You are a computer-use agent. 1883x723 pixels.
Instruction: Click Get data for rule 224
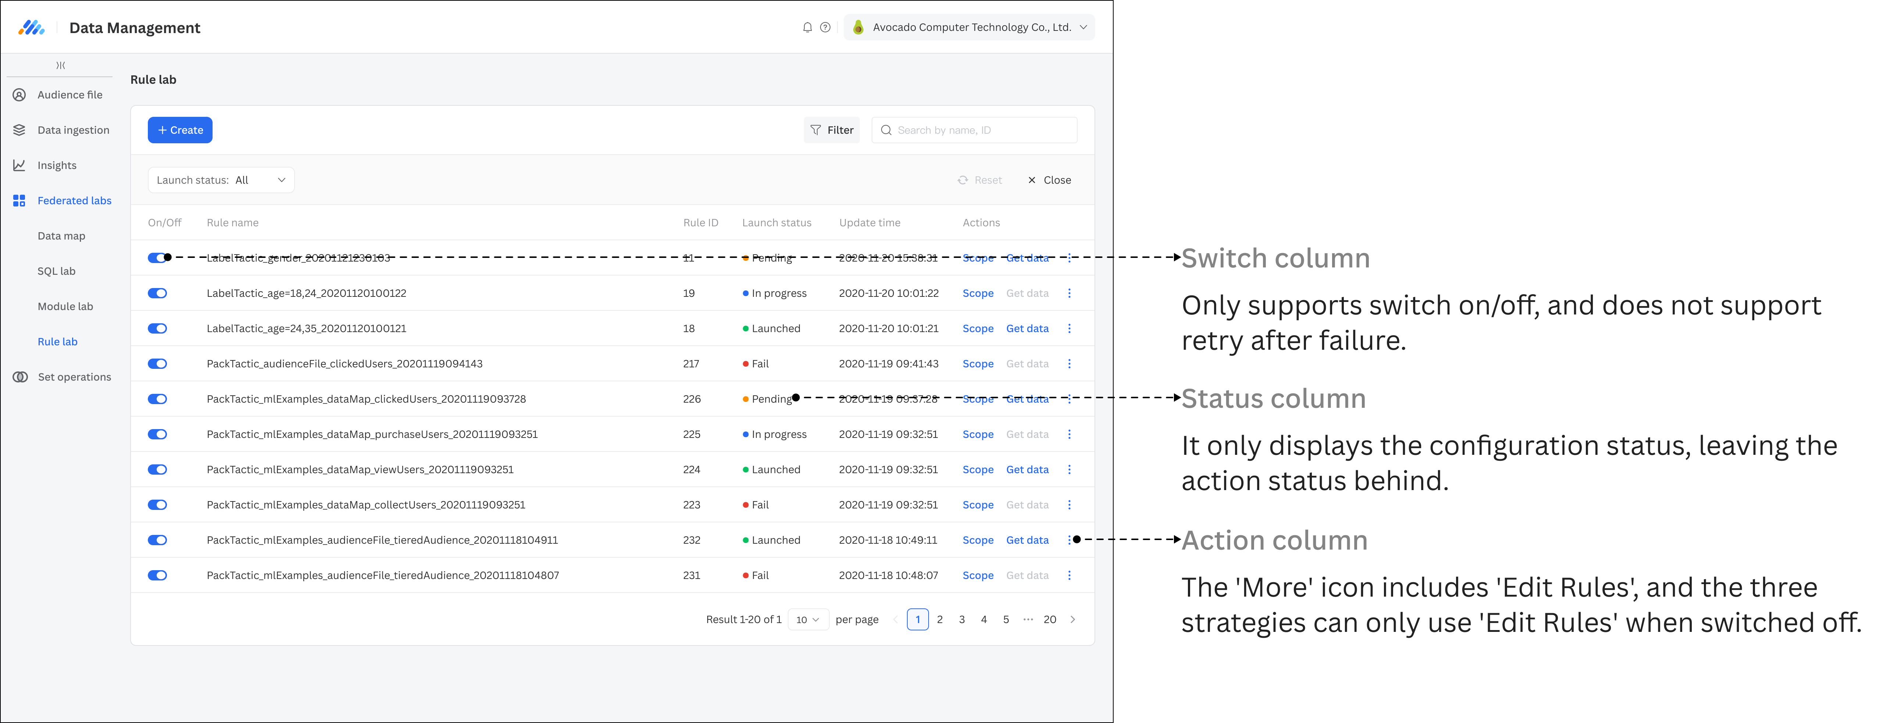1028,470
